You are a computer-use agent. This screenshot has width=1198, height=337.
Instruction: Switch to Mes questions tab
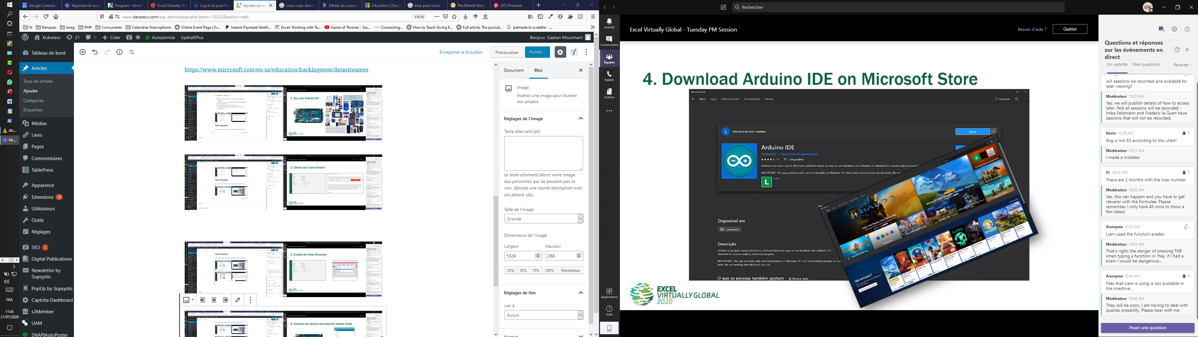pos(1147,65)
